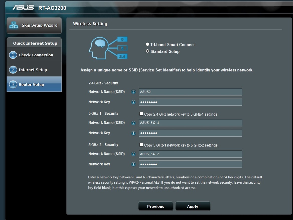Open help for 2.4 GHz Network Key
Viewport: 293px width, 220px height.
[x=133, y=102]
